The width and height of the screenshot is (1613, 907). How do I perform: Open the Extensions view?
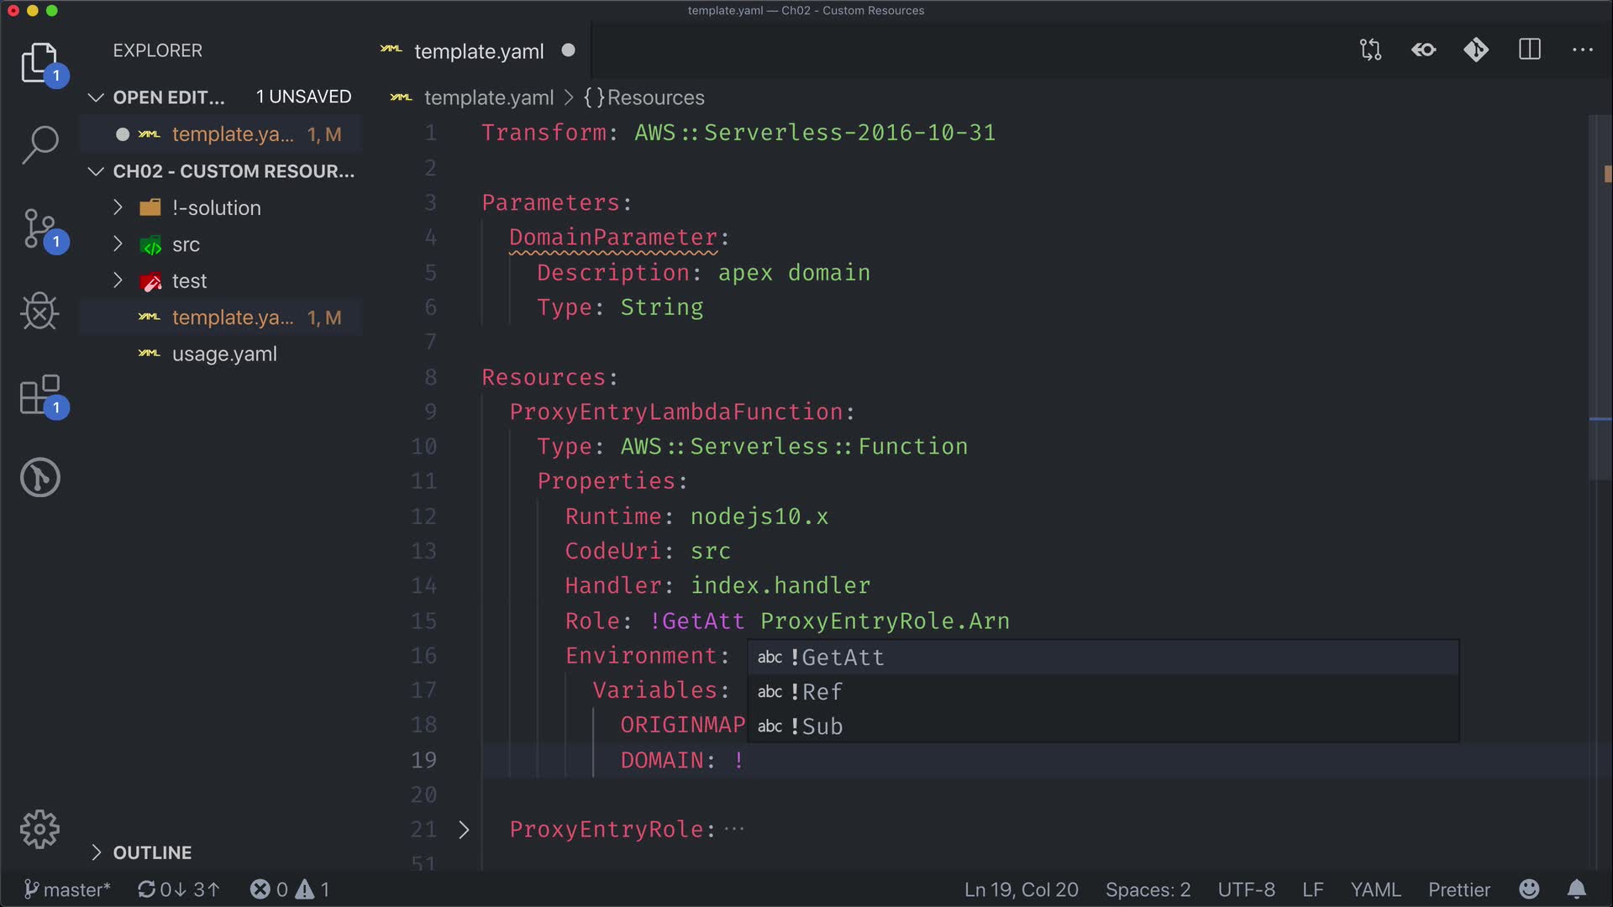(39, 395)
